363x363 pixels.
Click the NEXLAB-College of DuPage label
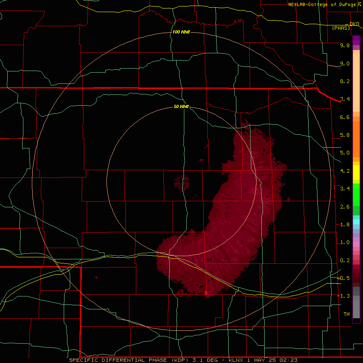point(322,4)
